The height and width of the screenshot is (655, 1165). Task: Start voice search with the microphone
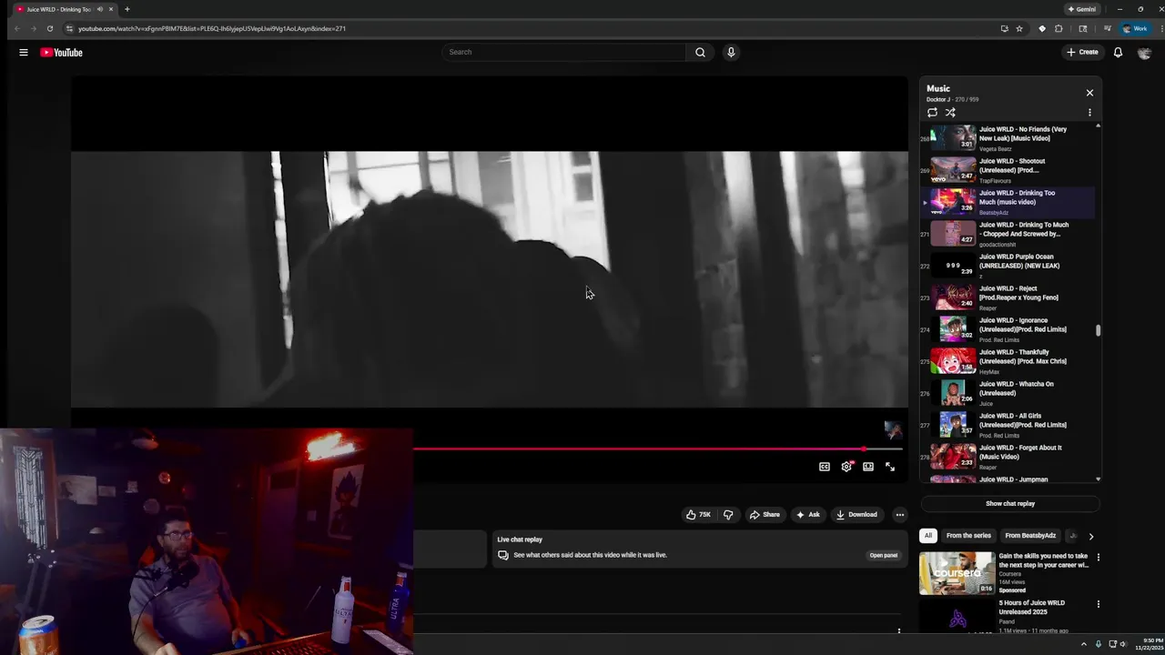coord(730,52)
